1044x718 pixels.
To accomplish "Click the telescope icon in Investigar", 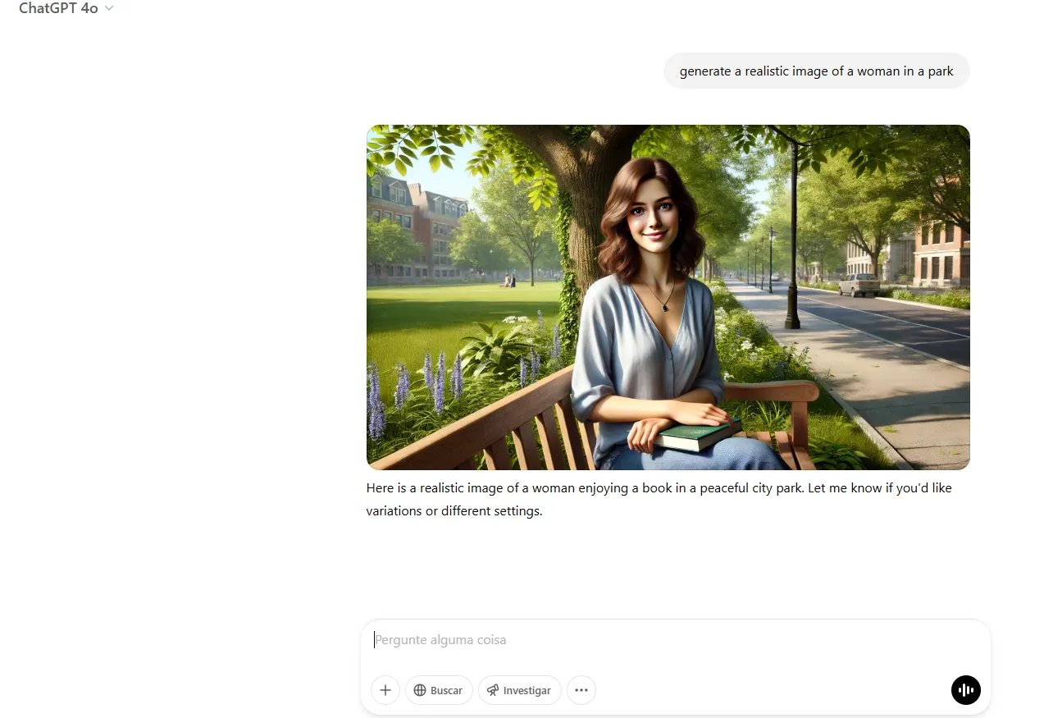I will (493, 690).
